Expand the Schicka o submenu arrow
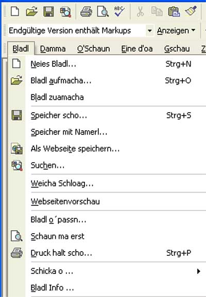 198,271
